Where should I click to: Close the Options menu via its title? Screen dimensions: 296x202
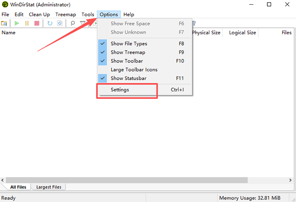click(109, 14)
